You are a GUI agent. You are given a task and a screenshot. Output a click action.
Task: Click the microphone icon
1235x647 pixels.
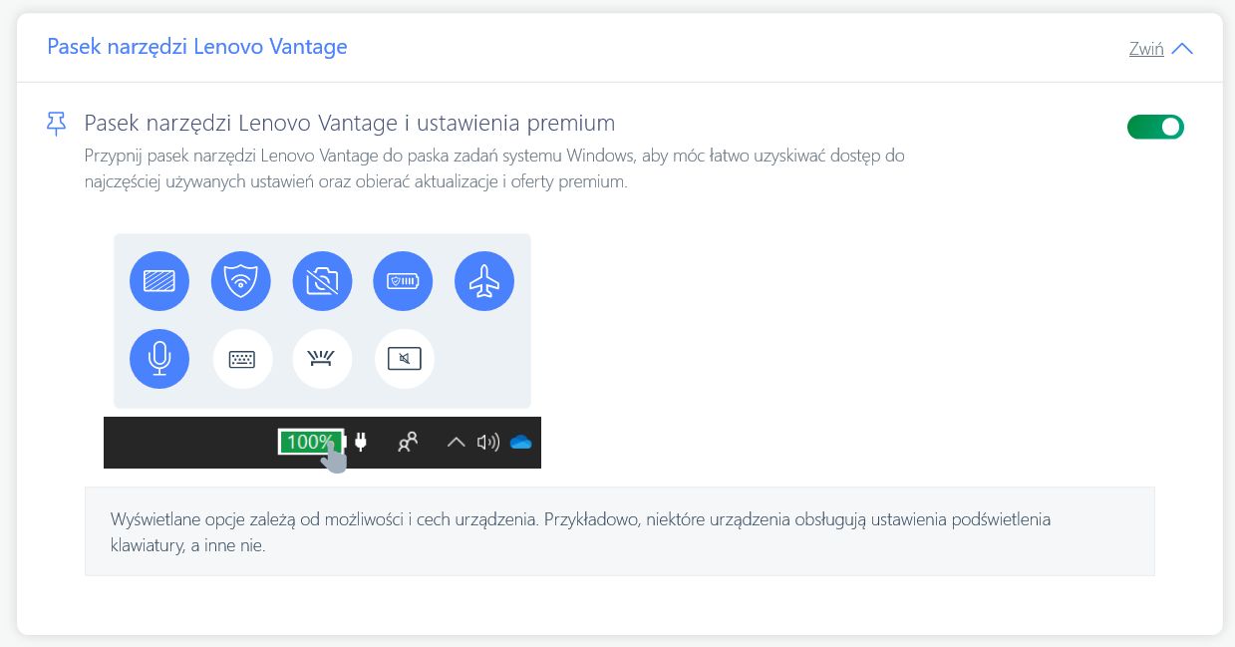point(159,359)
